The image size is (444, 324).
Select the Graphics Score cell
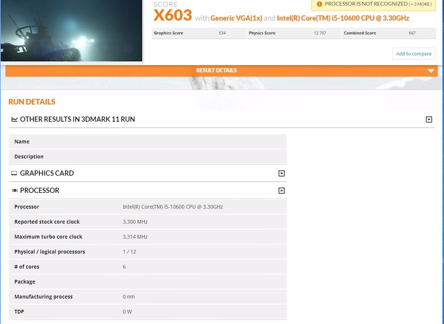(199, 33)
